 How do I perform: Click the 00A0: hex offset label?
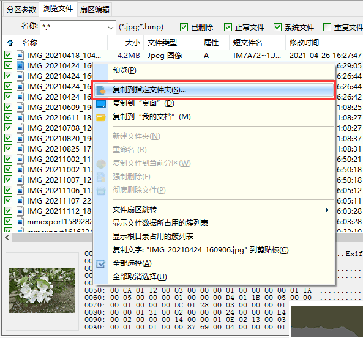tap(95, 327)
